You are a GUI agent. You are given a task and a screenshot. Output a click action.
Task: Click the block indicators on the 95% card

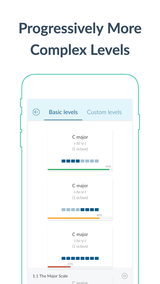tap(80, 161)
